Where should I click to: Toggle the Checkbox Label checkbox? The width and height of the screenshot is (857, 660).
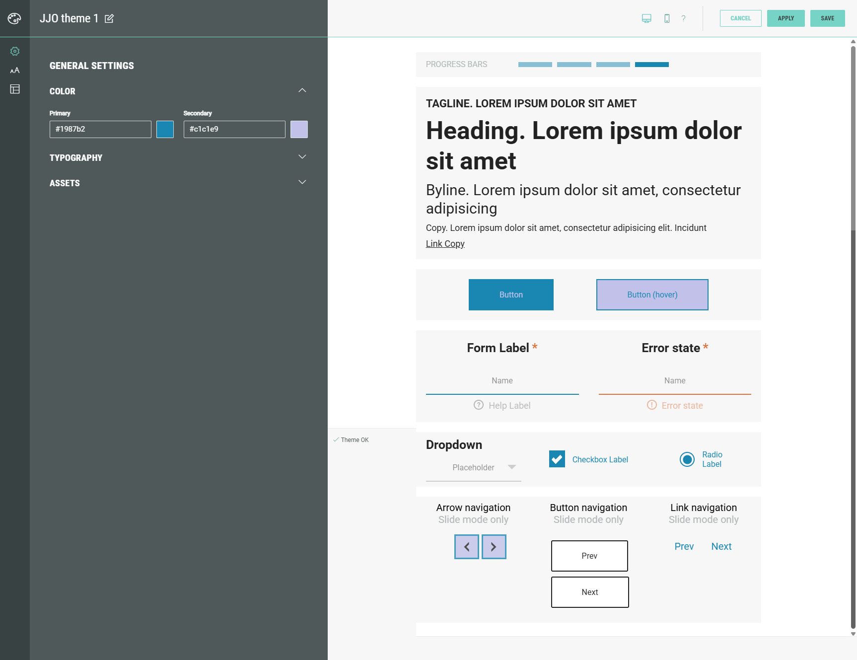coord(557,459)
